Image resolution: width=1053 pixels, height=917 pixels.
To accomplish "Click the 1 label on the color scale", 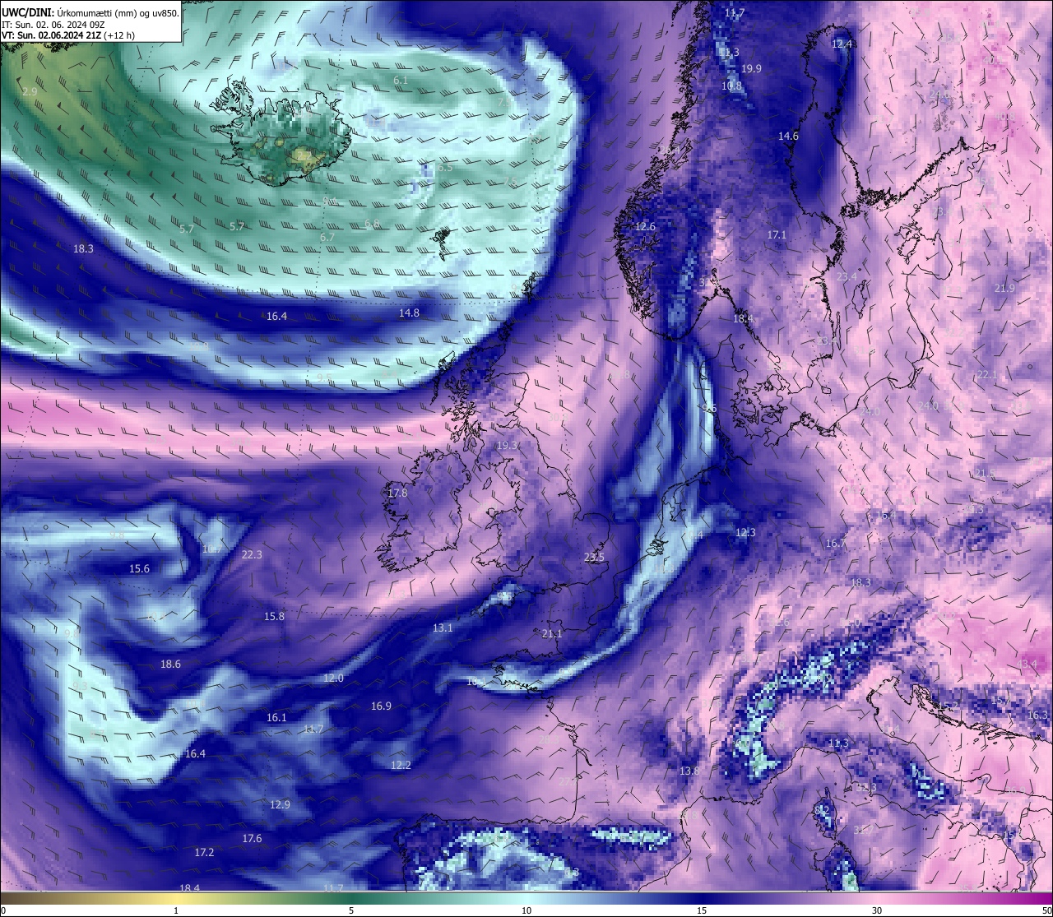I will pos(176,910).
